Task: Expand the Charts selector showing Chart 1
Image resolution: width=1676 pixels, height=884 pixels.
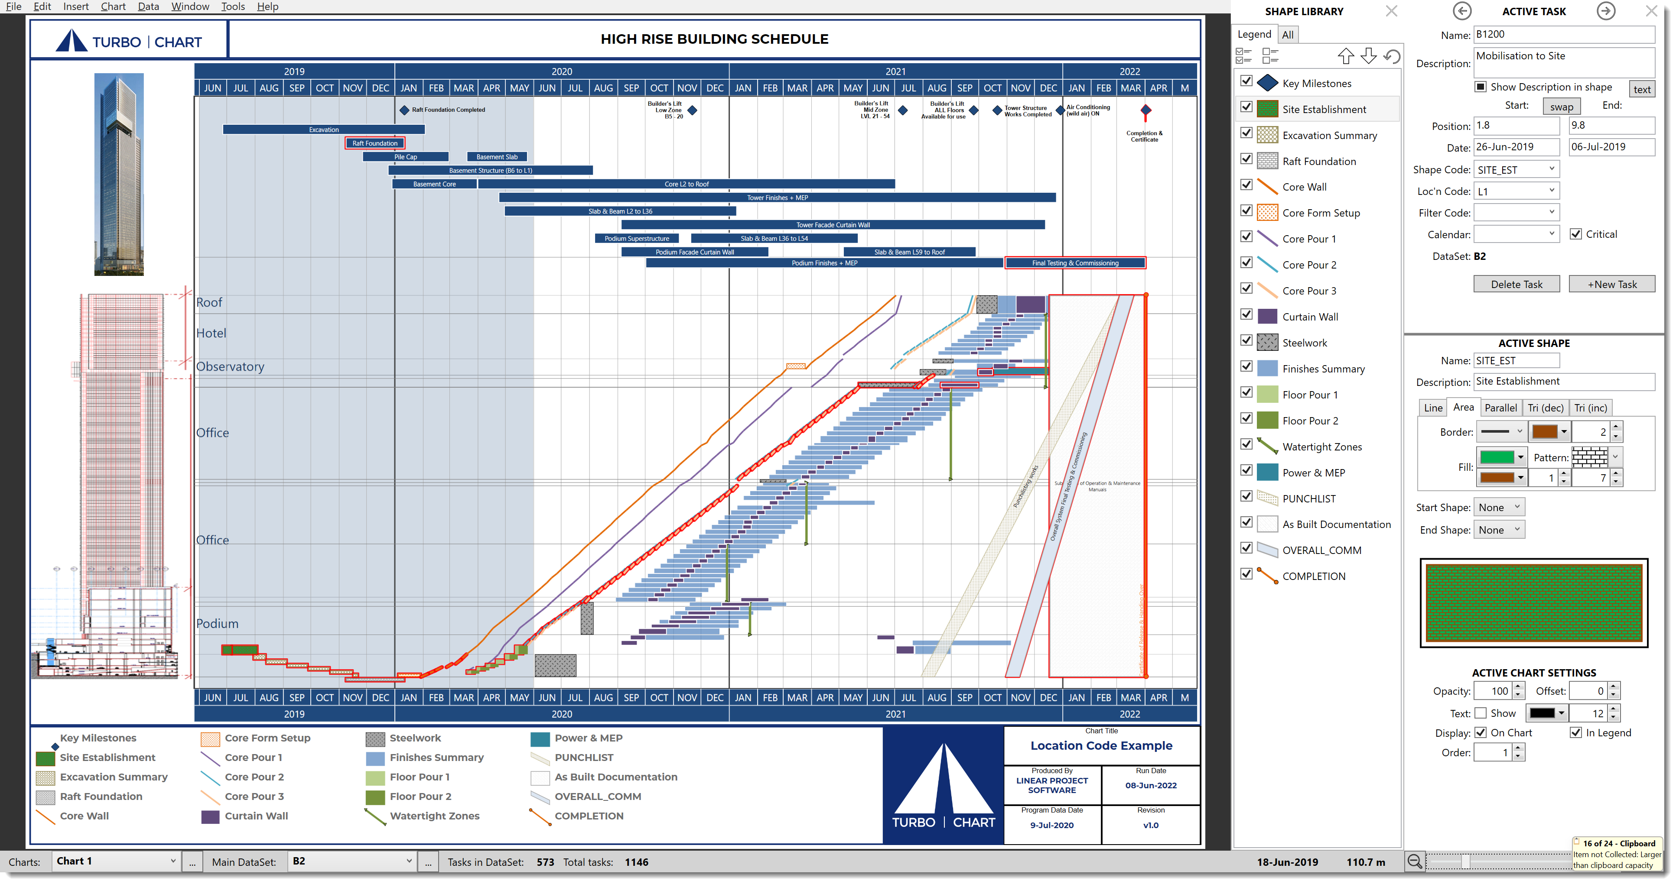Action: pyautogui.click(x=173, y=861)
